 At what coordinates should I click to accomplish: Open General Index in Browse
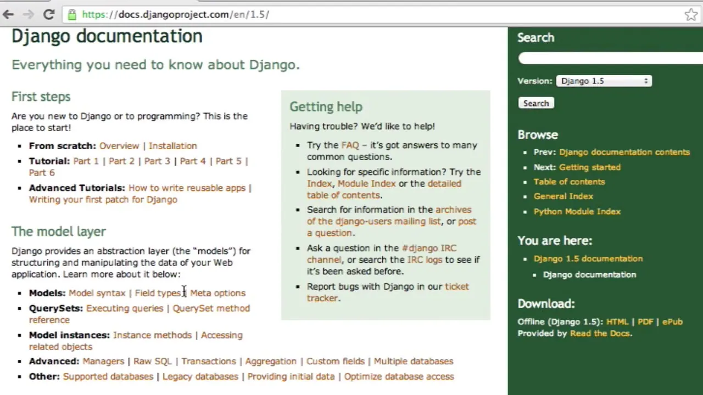coord(563,196)
